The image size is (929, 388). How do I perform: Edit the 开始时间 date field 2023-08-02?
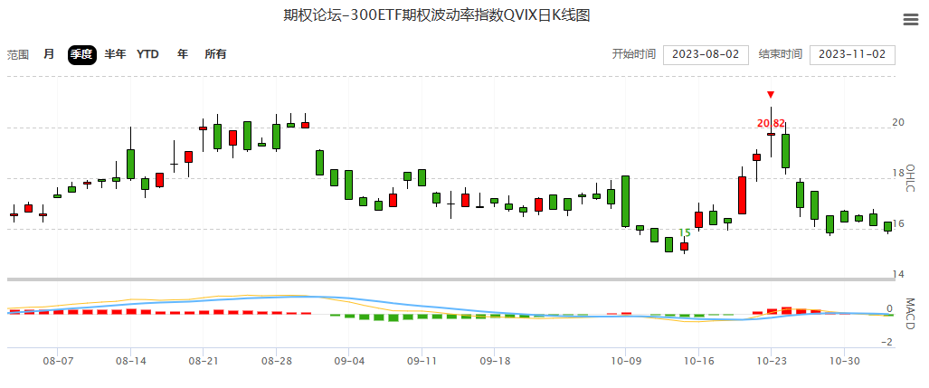pos(706,54)
